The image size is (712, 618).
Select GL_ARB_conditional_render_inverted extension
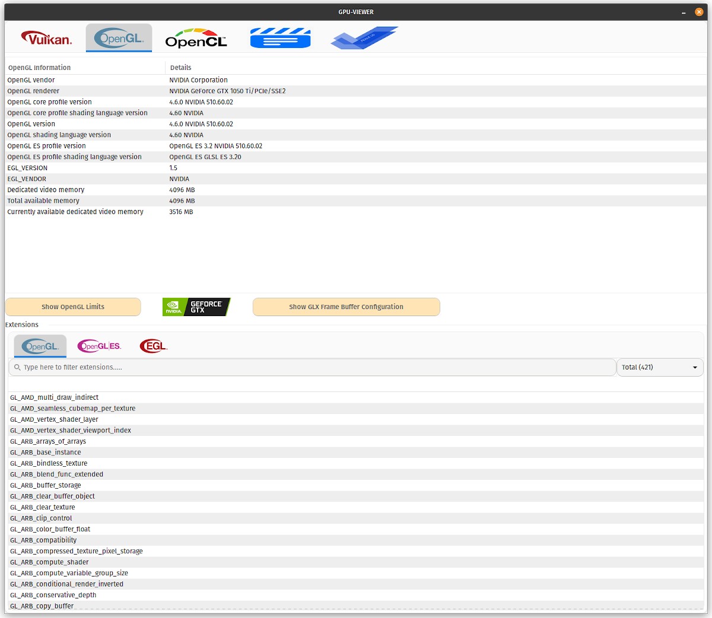tap(356, 584)
